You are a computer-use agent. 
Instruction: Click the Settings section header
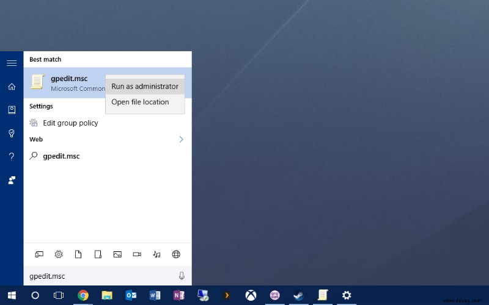pos(41,106)
